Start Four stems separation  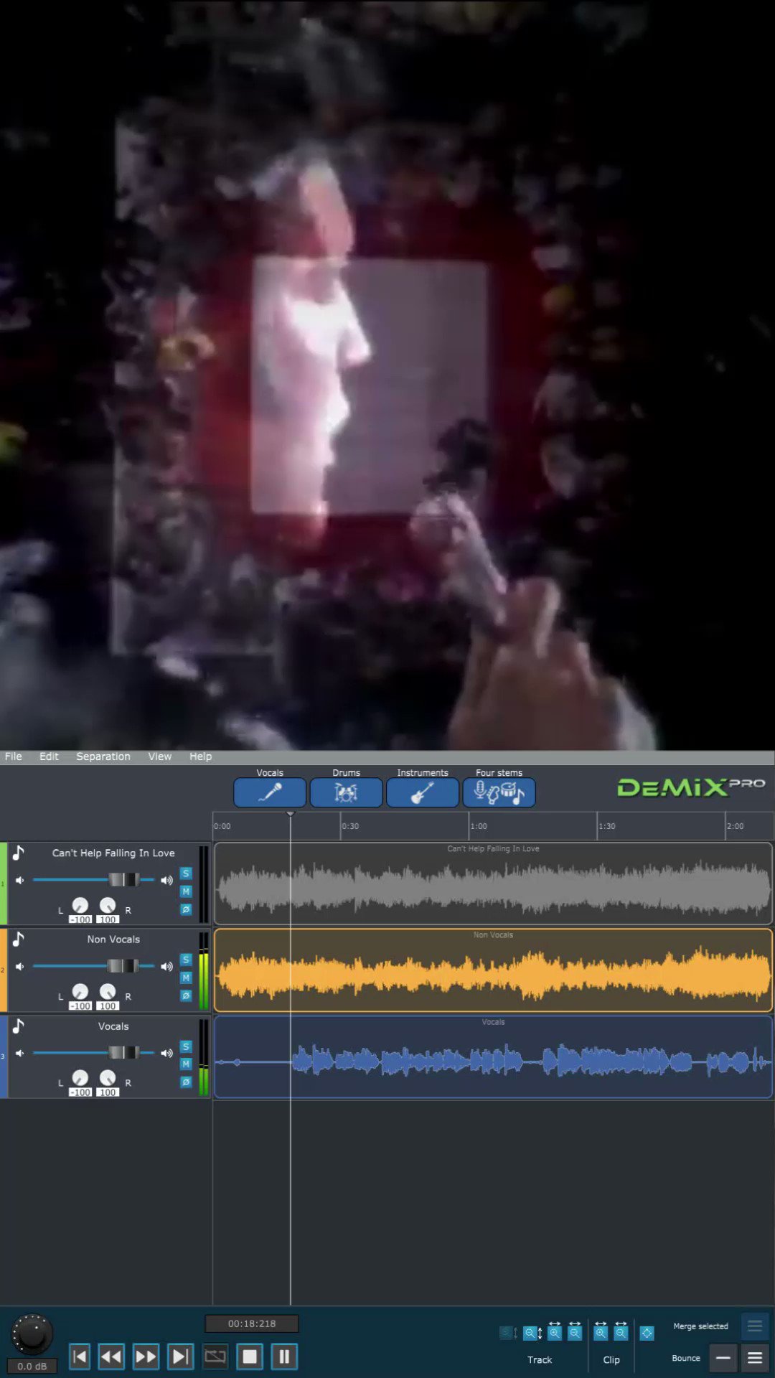point(499,792)
